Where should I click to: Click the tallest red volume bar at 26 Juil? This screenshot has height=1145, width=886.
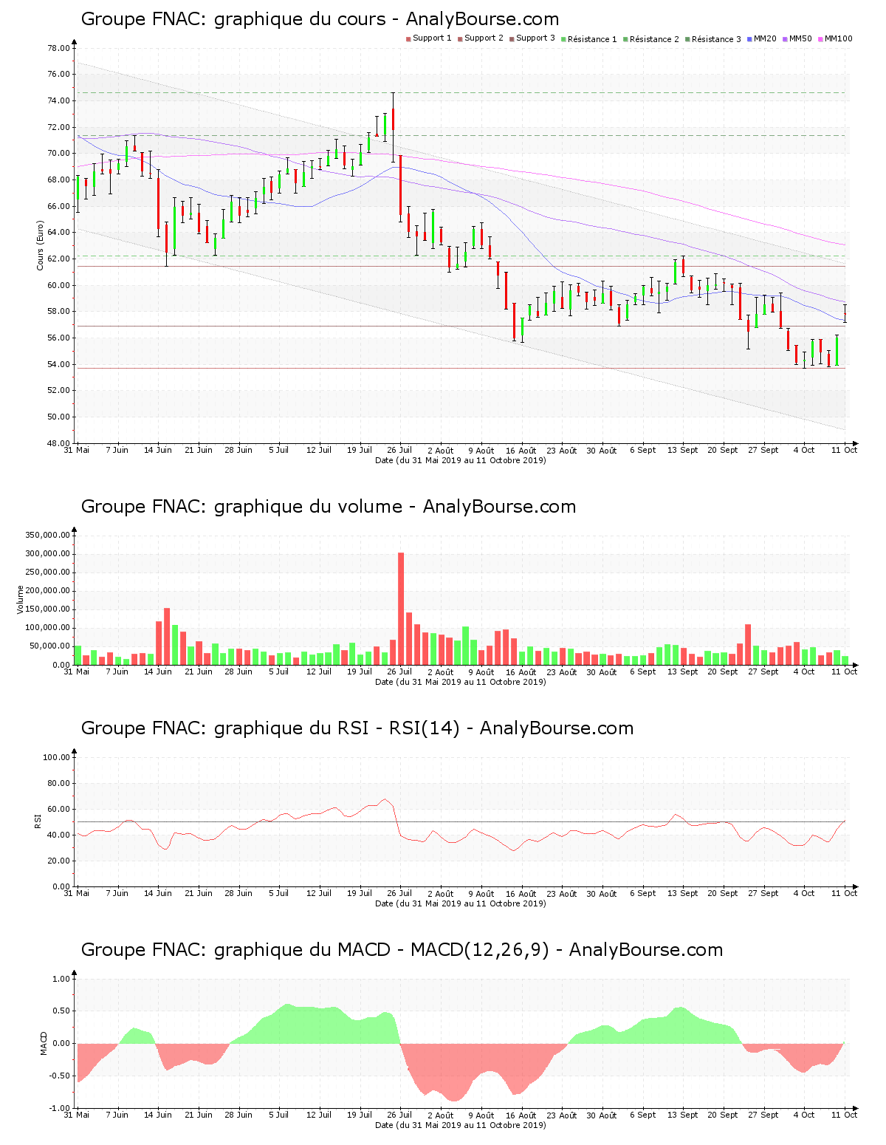(x=401, y=609)
